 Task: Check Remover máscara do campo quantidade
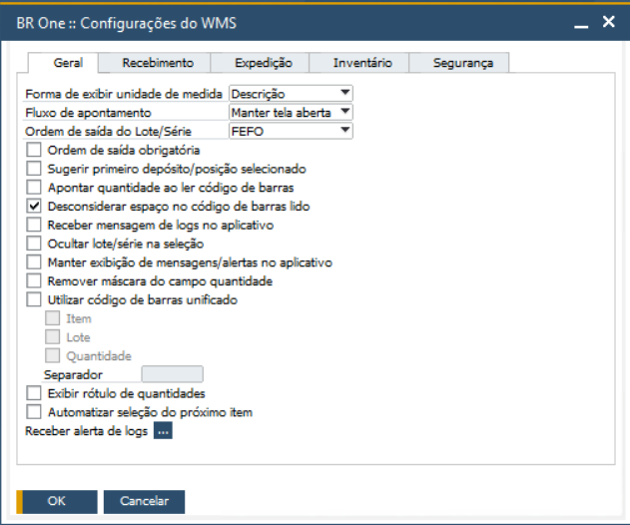click(35, 281)
